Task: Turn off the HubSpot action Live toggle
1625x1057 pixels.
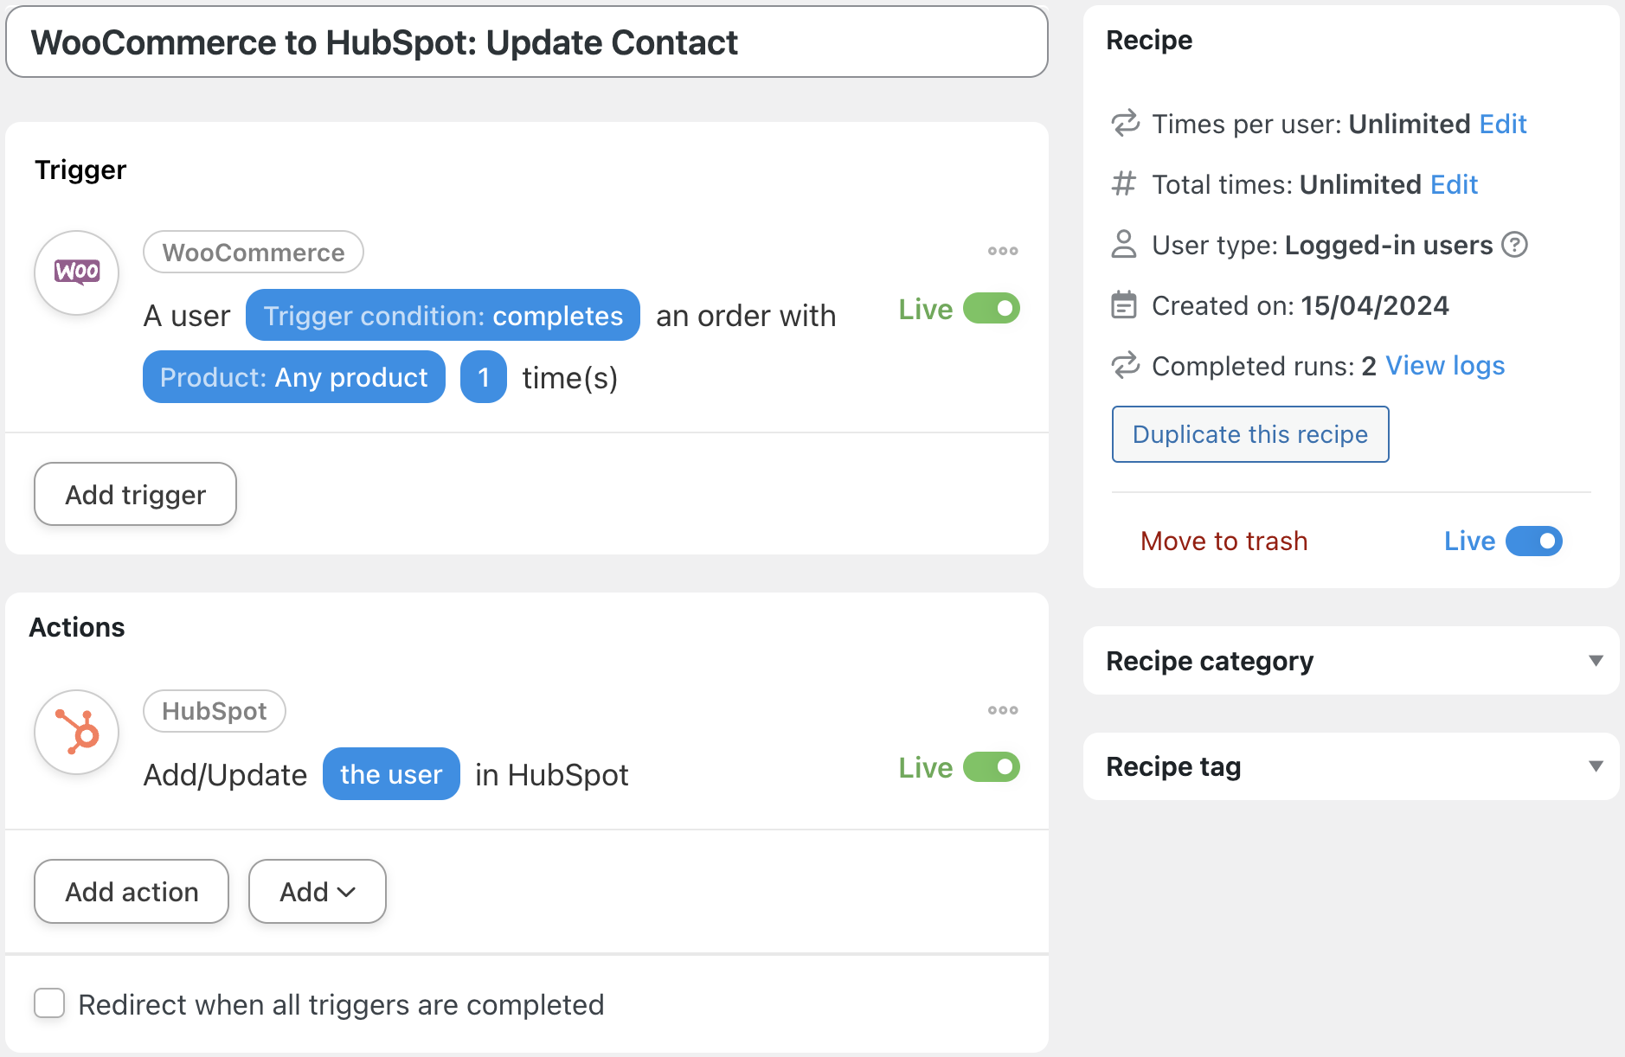Action: (992, 767)
